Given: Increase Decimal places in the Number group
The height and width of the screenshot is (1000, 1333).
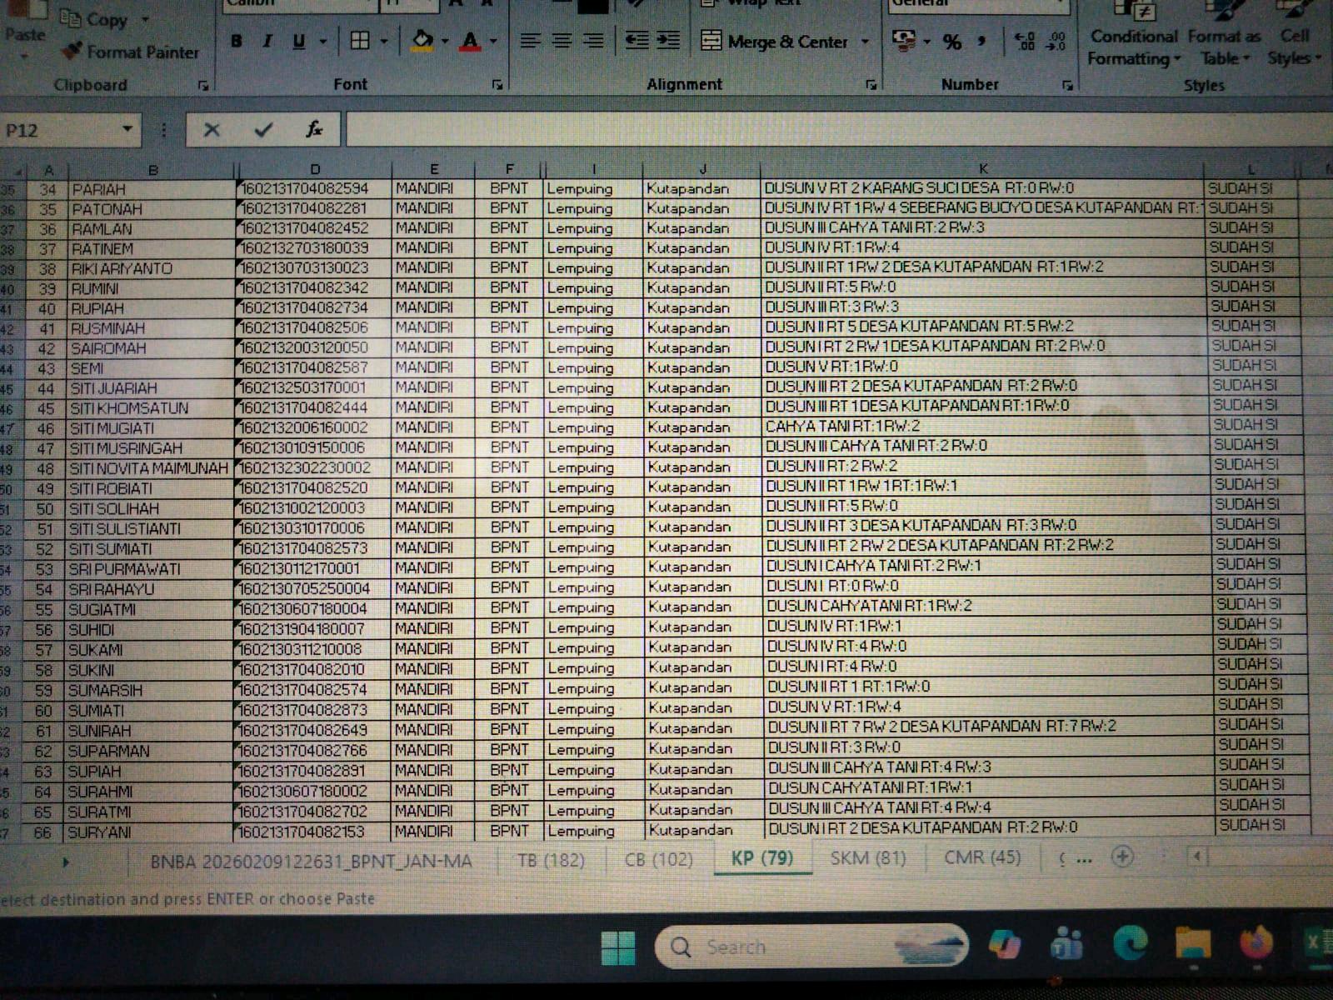Looking at the screenshot, I should 1026,41.
